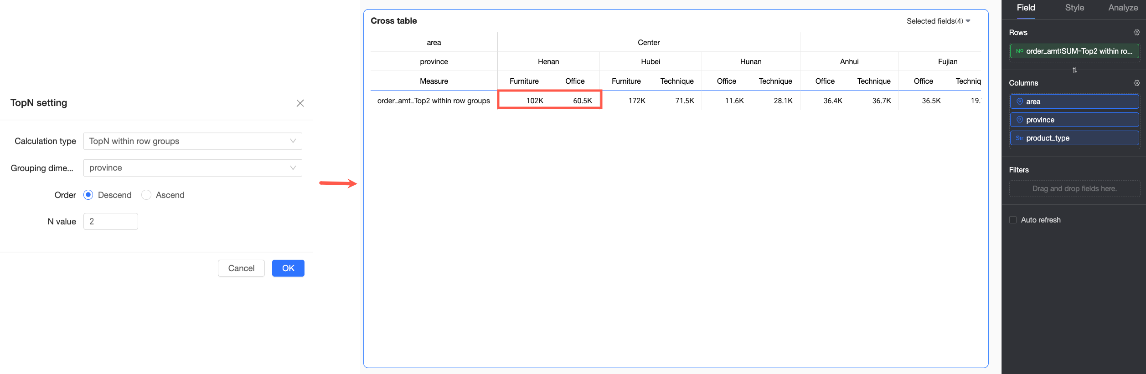Image resolution: width=1146 pixels, height=374 pixels.
Task: Switch to the Style tab
Action: click(x=1074, y=8)
